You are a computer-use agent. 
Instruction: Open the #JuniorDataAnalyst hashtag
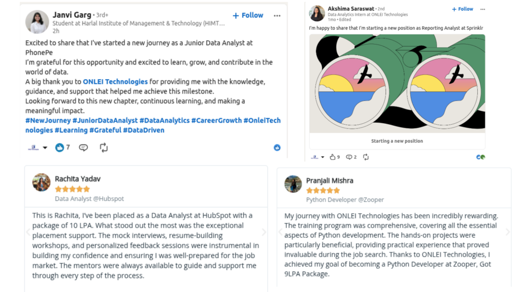coord(105,121)
